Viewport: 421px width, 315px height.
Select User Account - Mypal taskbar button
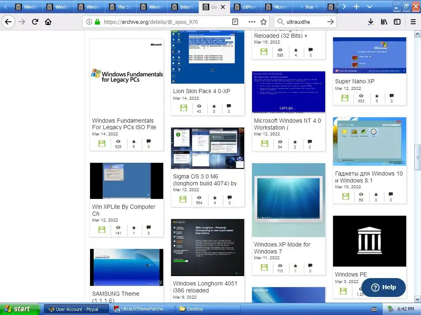[76, 309]
